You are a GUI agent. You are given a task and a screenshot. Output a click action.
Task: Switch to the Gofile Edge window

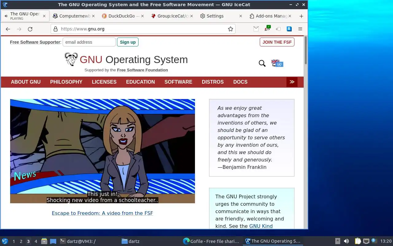[211, 241]
